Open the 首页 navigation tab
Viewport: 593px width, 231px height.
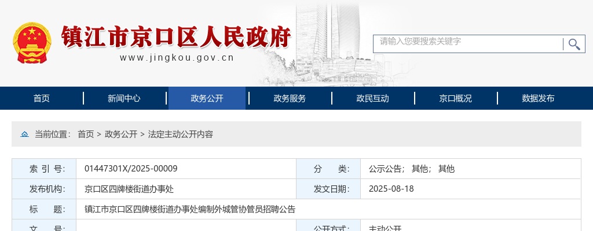click(x=42, y=99)
